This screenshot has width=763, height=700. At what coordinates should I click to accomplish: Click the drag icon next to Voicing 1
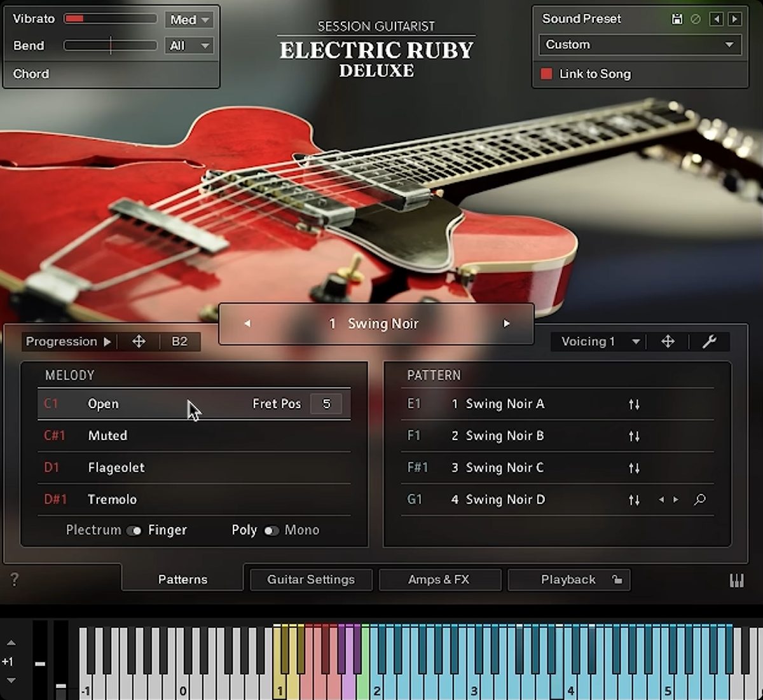[668, 341]
